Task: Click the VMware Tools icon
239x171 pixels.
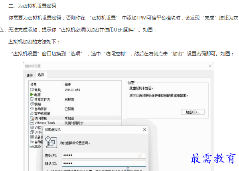Action: tap(32, 123)
